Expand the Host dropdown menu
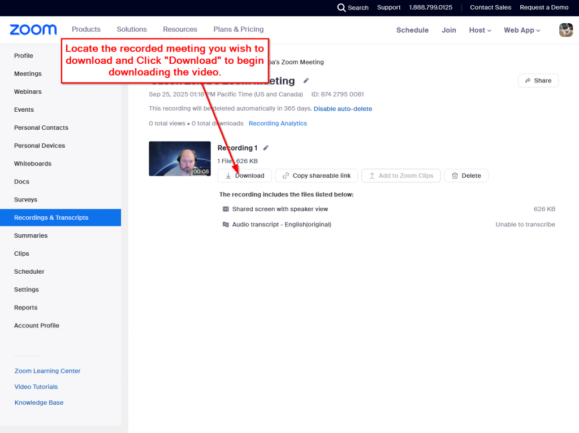 click(480, 30)
